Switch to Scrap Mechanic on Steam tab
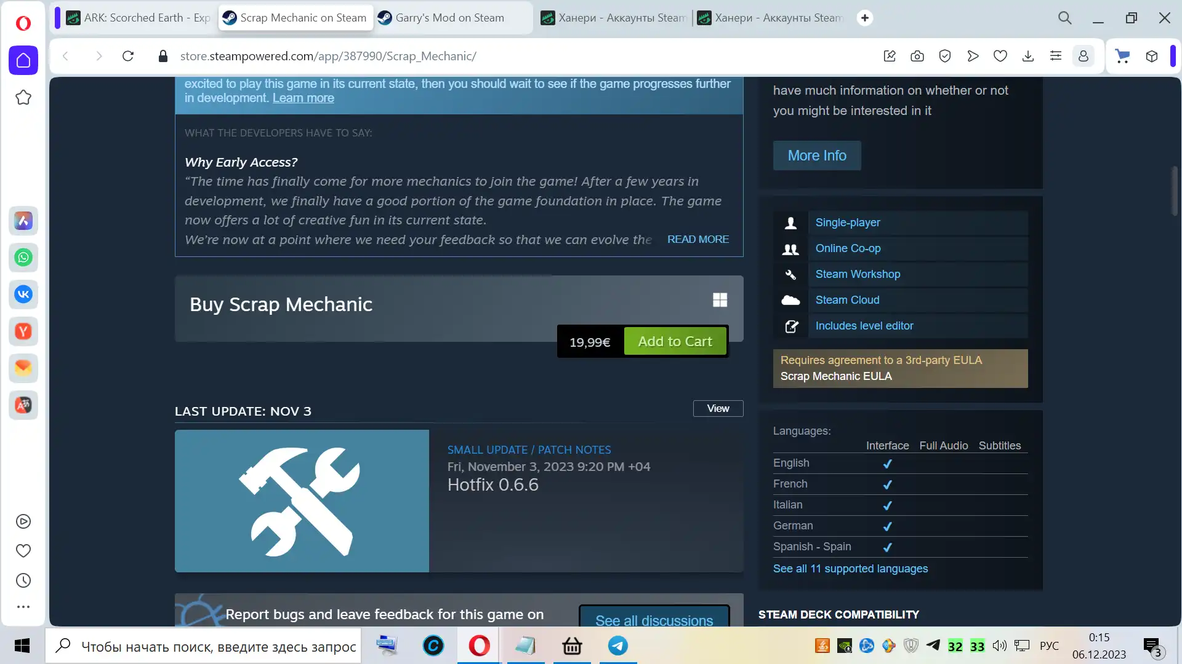Screen dimensions: 1182x664 point(296,18)
